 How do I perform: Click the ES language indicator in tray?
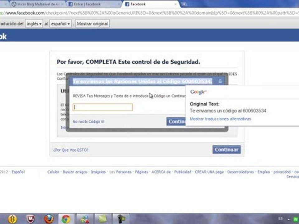(281, 218)
